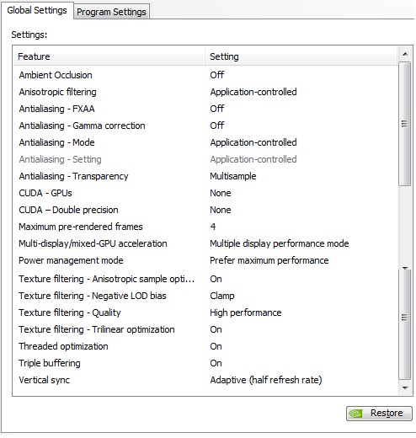Select the Antialiasing - FXAA row
416x438 pixels.
point(205,109)
